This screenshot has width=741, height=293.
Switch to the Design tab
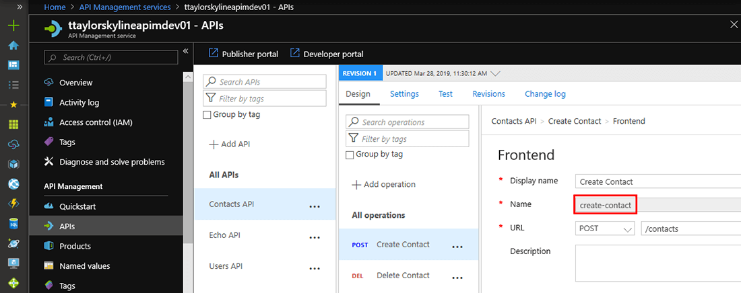[x=358, y=94]
